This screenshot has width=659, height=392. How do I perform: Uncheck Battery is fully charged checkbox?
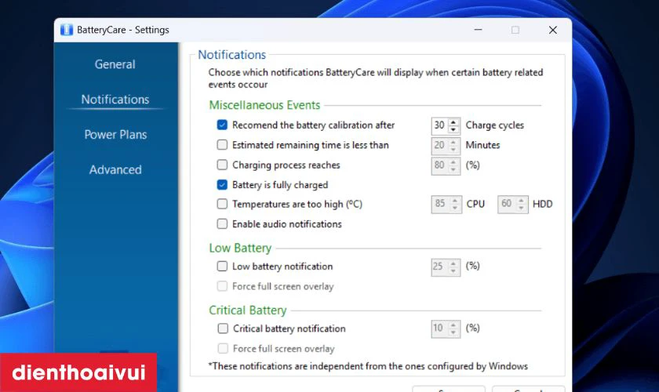pyautogui.click(x=222, y=185)
